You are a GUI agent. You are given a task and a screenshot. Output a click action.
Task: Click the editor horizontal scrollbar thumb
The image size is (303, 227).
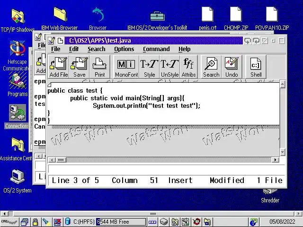61,160
